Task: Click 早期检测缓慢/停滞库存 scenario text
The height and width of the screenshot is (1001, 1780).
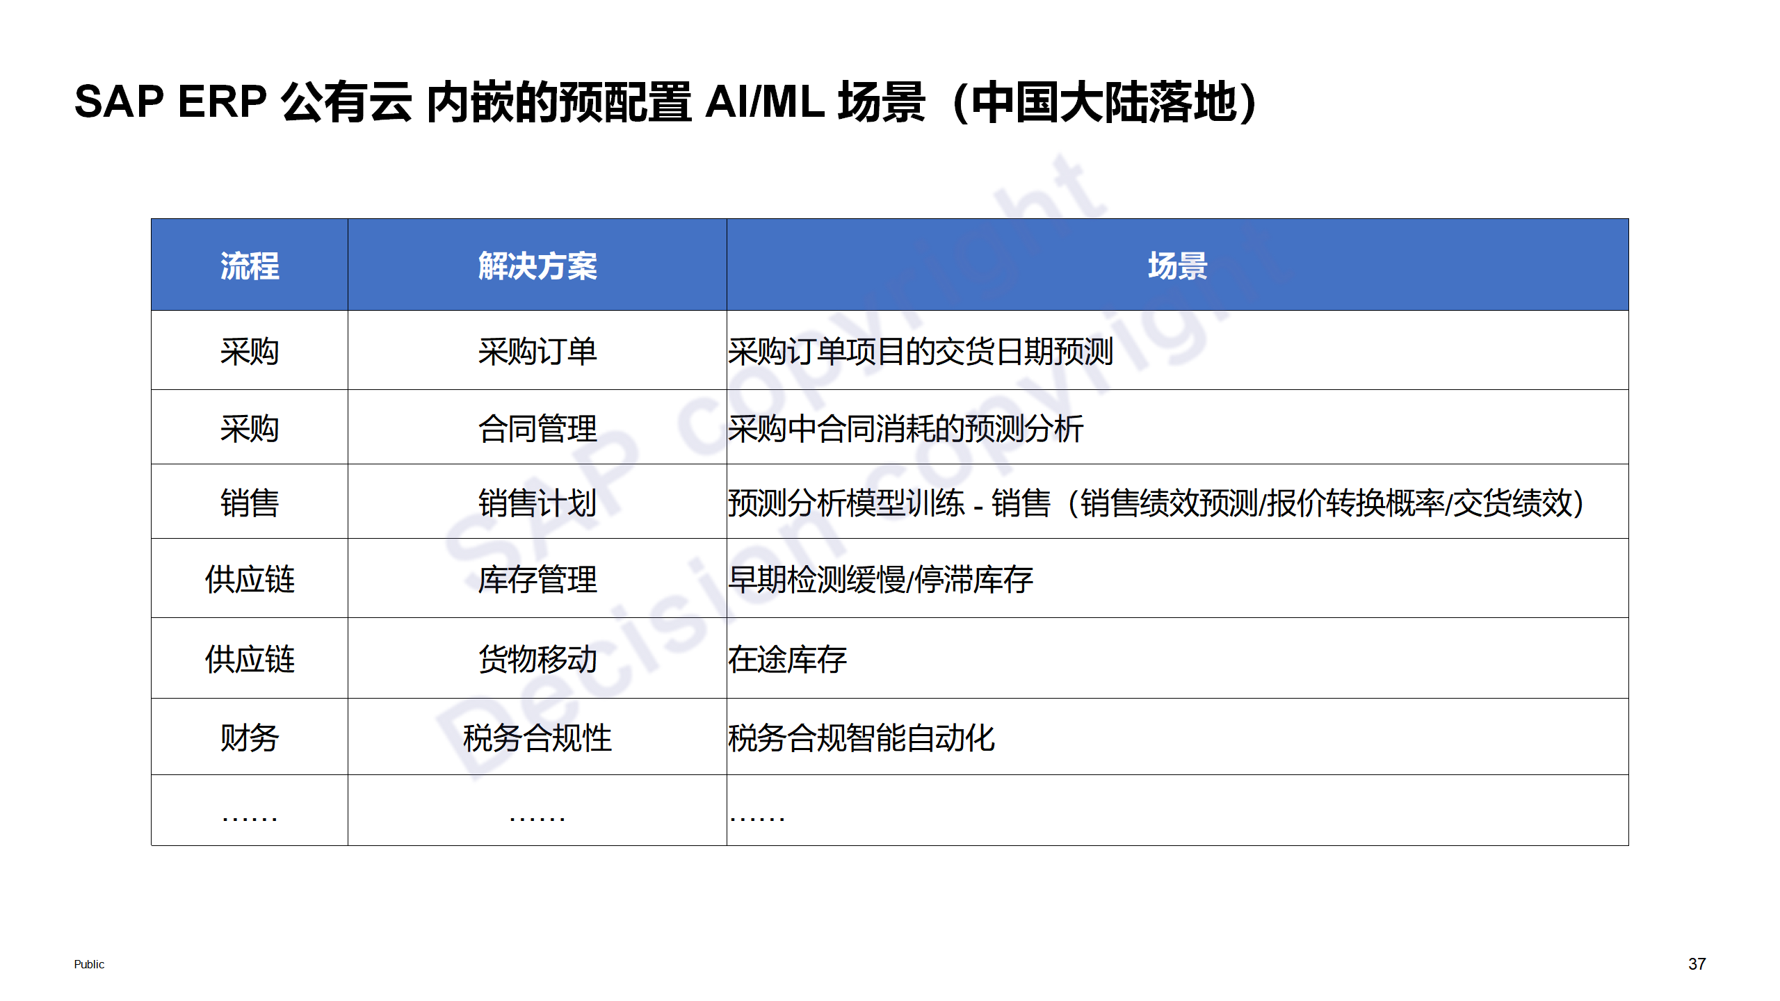Action: click(880, 579)
